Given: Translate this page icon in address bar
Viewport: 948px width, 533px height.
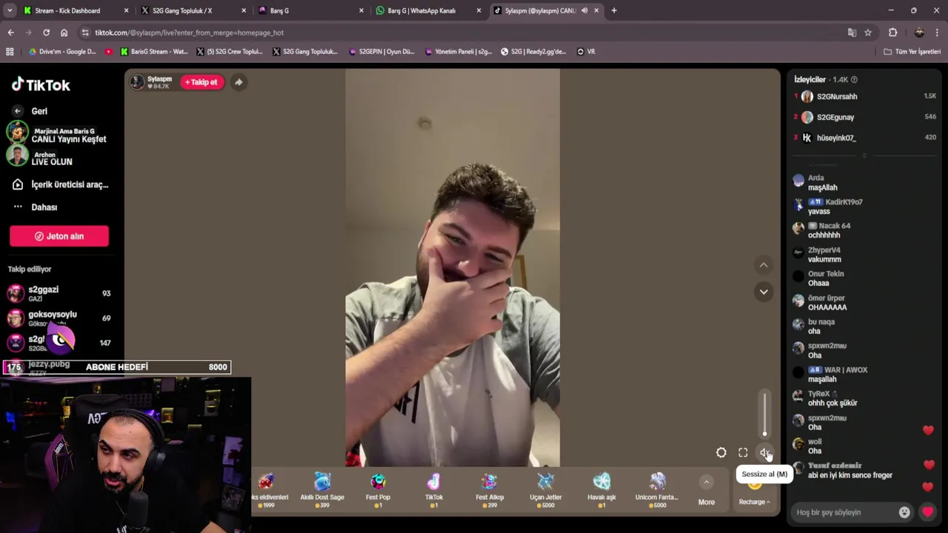Looking at the screenshot, I should 852,33.
